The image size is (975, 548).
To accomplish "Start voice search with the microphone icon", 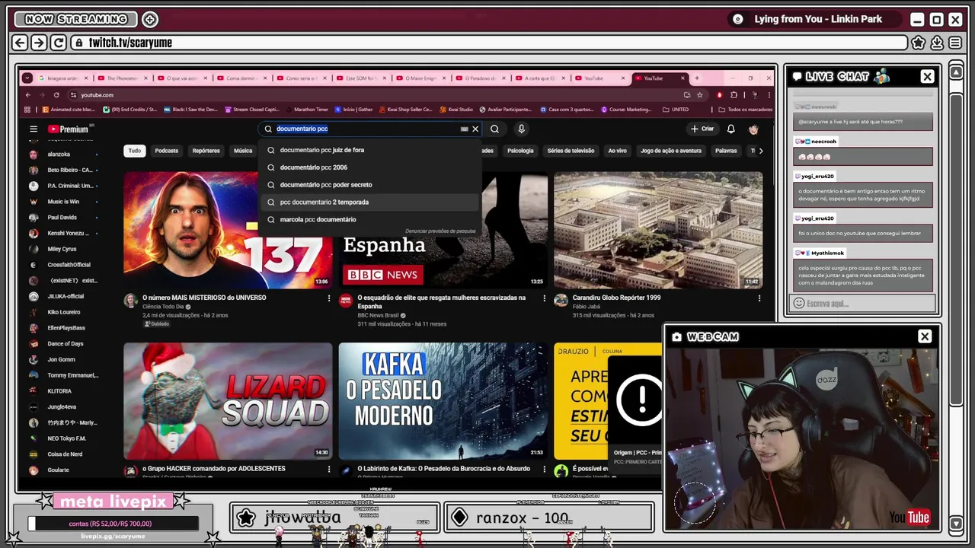I will coord(521,129).
